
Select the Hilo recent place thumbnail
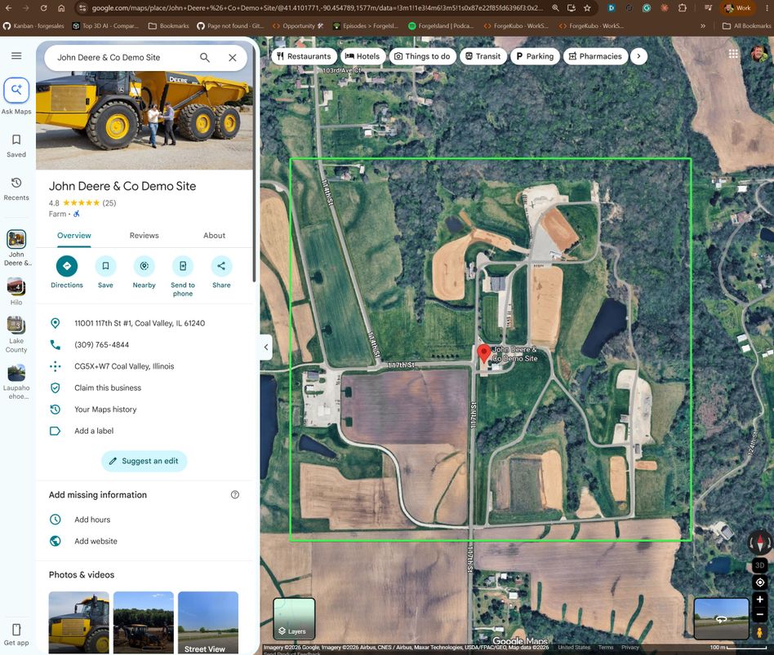[x=16, y=286]
